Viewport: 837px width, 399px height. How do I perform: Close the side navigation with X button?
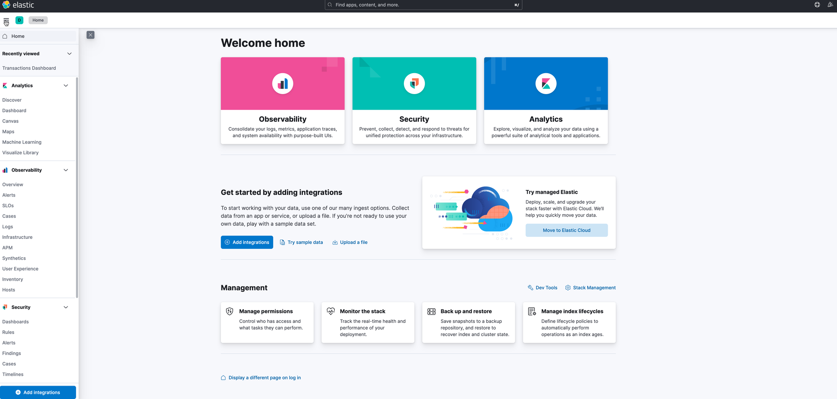pyautogui.click(x=90, y=35)
